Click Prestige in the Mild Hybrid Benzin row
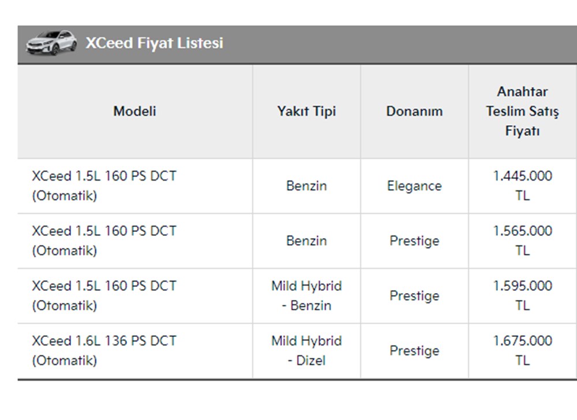The width and height of the screenshot is (577, 420). tap(414, 295)
